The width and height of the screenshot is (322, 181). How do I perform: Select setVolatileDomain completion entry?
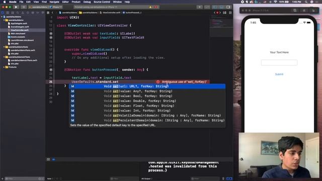tap(147, 116)
